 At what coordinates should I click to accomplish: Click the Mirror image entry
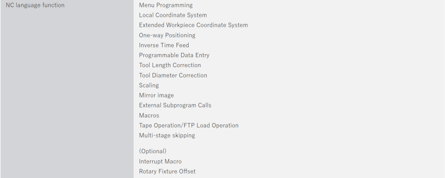pyautogui.click(x=156, y=95)
